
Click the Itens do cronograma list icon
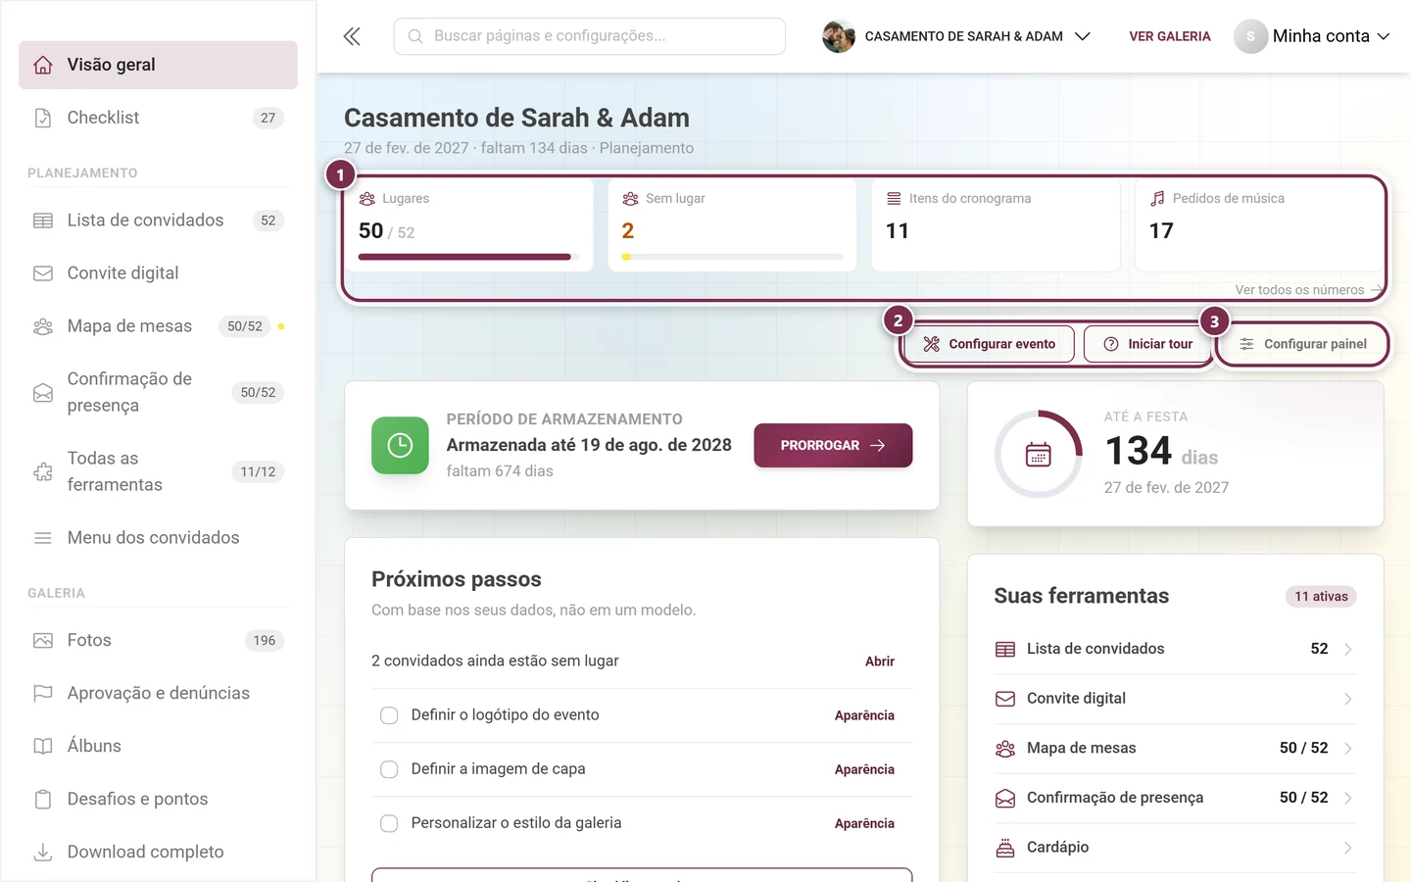(894, 198)
